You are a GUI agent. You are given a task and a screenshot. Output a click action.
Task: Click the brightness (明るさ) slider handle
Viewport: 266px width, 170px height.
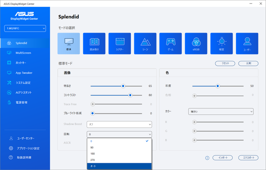tap(123, 86)
